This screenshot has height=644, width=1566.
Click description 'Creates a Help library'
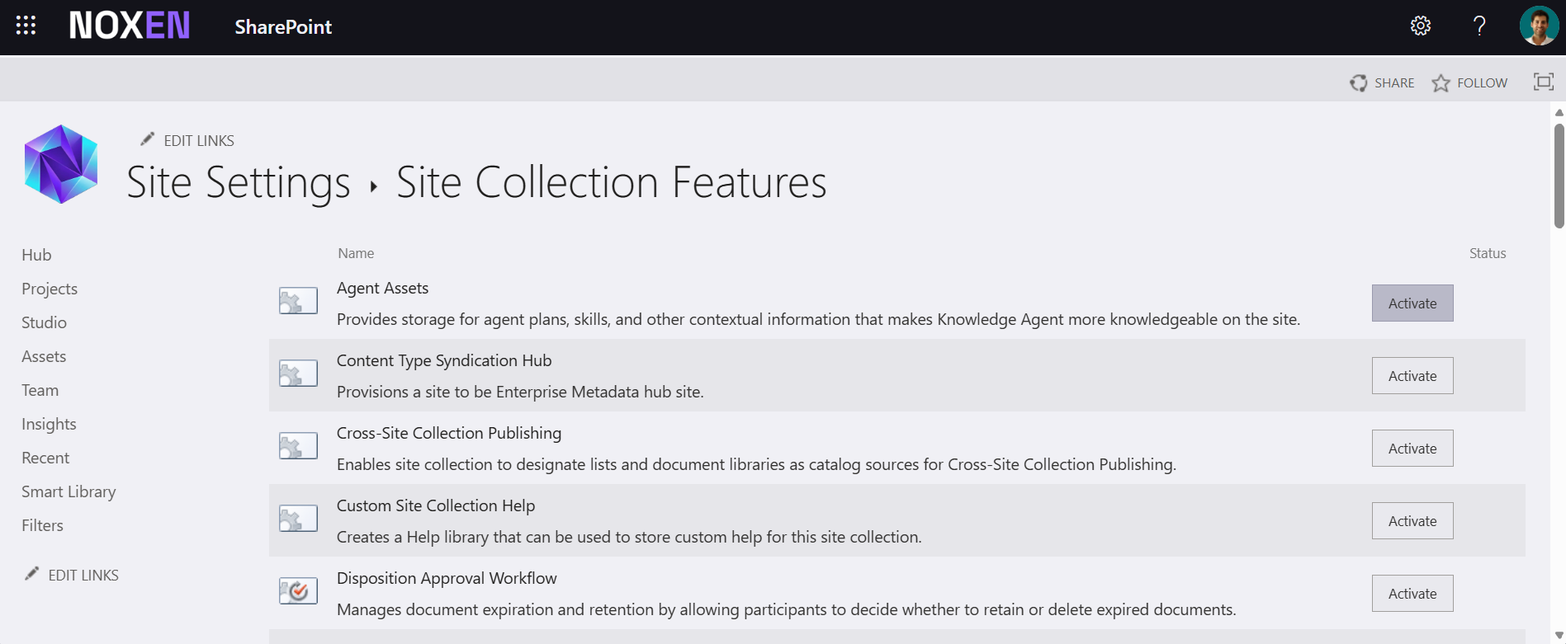pyautogui.click(x=629, y=537)
